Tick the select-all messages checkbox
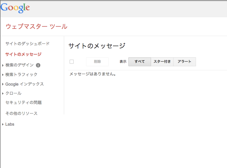The height and width of the screenshot is (168, 227). 72,62
